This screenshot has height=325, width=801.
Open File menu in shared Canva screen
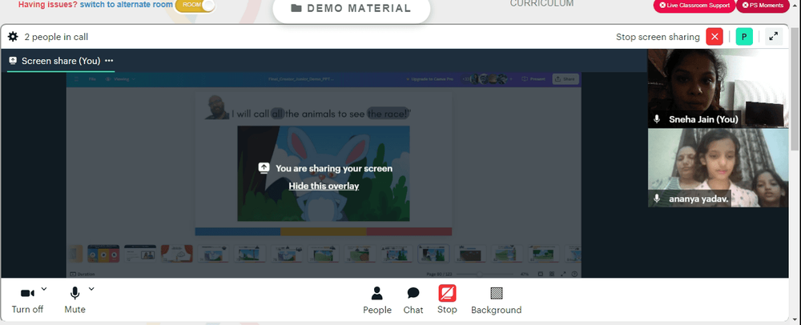point(92,79)
